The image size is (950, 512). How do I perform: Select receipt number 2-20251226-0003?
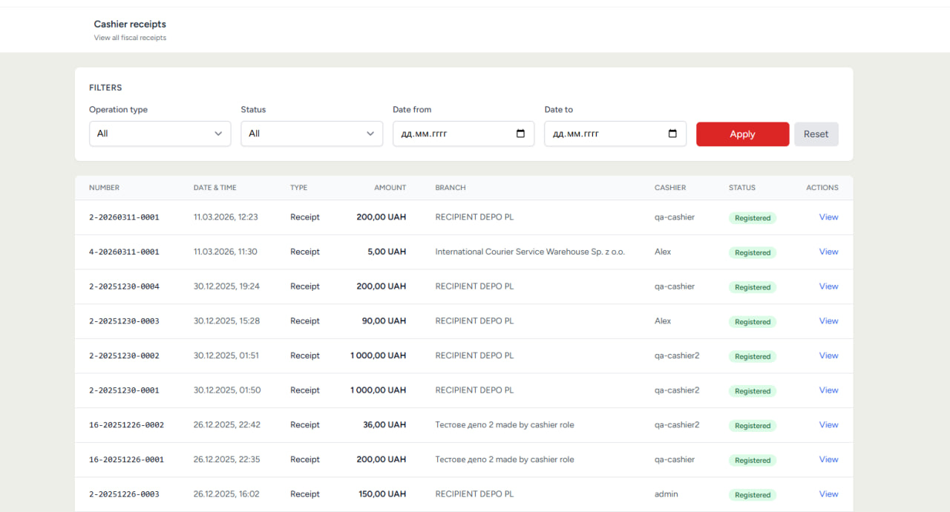(124, 494)
